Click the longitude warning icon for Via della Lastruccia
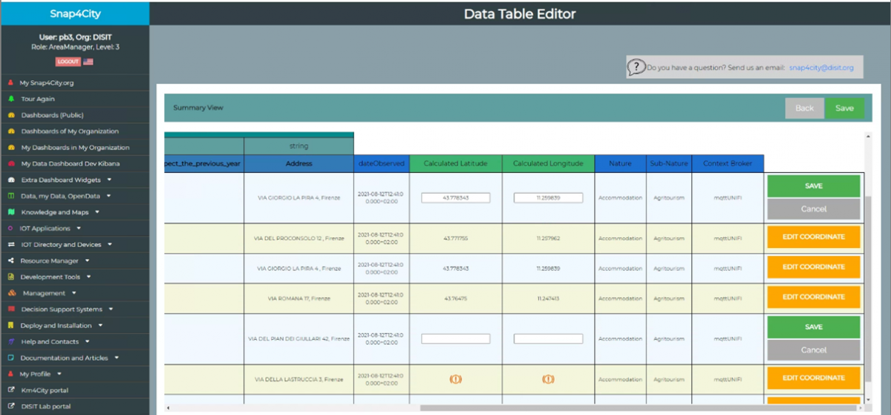891x415 pixels. coord(548,379)
